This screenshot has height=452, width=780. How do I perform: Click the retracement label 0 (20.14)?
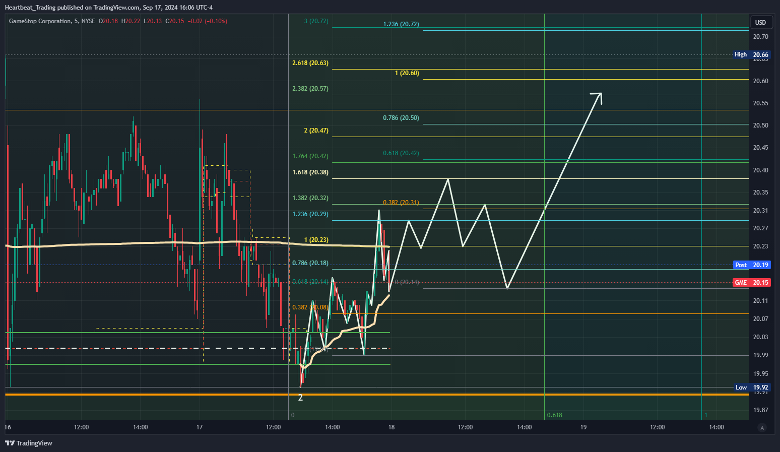pos(407,282)
